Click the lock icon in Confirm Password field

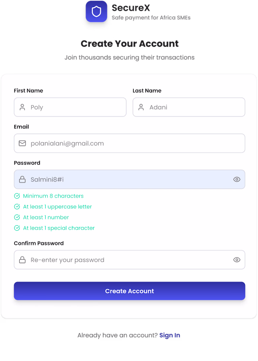[22, 260]
